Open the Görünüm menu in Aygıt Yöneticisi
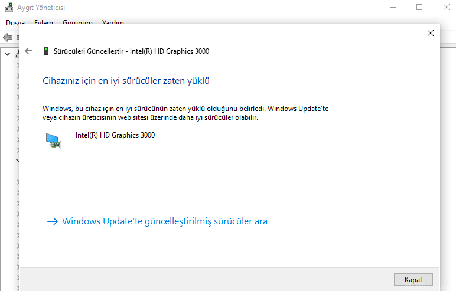The image size is (456, 291). tap(77, 22)
